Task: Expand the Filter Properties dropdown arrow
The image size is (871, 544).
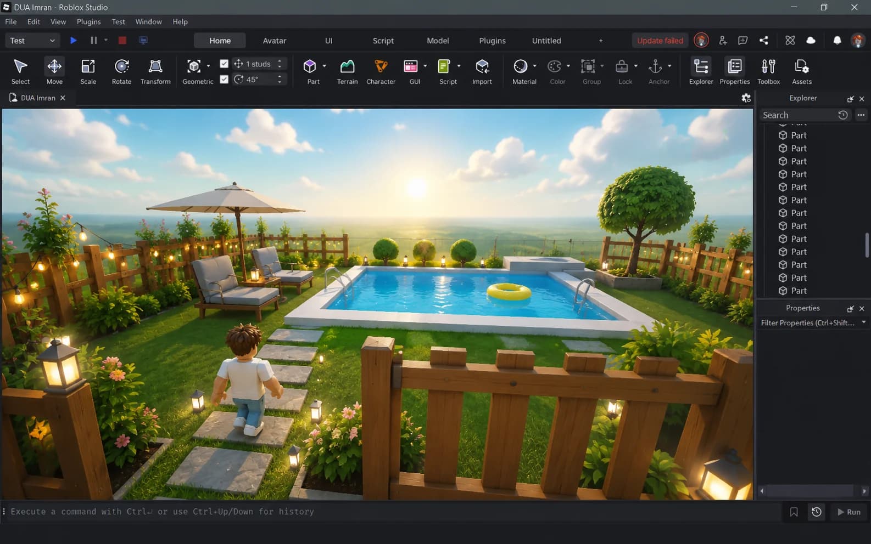Action: click(863, 322)
